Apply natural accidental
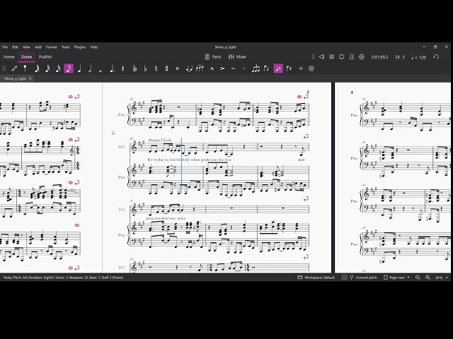The width and height of the screenshot is (453, 339). [x=156, y=69]
